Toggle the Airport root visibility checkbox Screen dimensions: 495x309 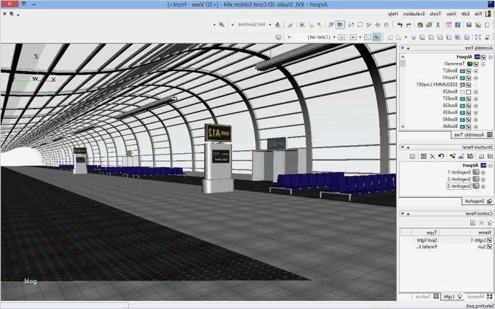(483, 57)
